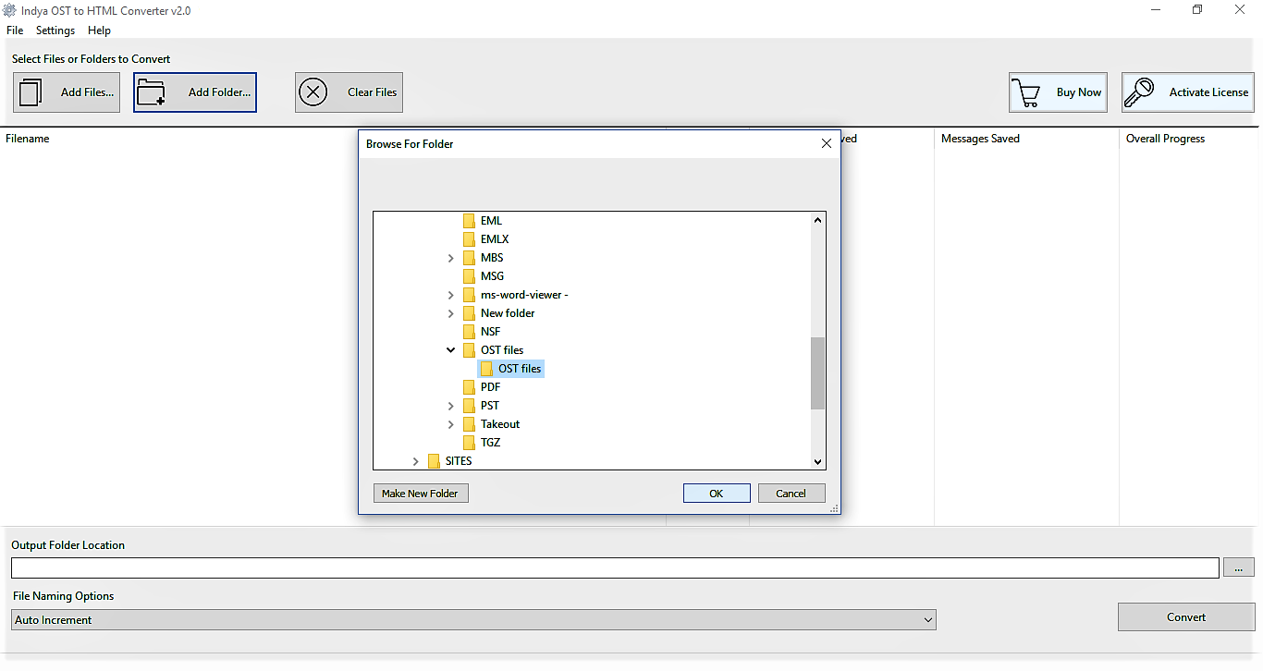Image resolution: width=1263 pixels, height=671 pixels.
Task: Open the Settings menu
Action: [x=55, y=30]
